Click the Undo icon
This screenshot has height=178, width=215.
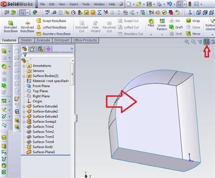coord(170,4)
